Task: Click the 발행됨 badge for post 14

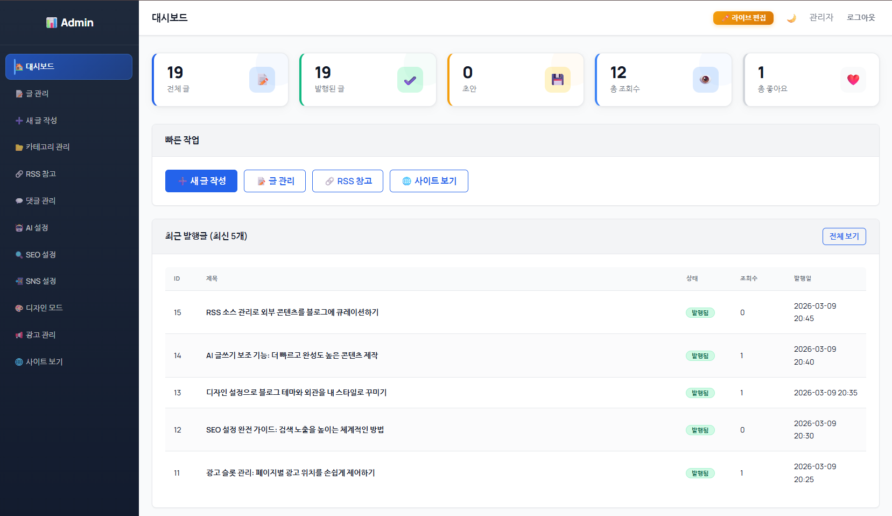Action: pos(700,356)
